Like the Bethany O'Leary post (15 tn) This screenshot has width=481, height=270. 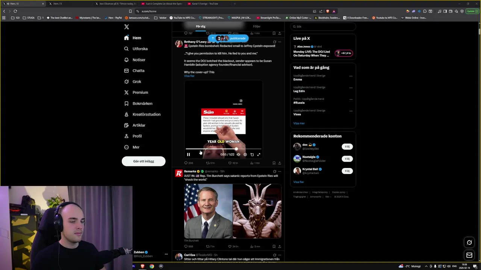(233, 163)
